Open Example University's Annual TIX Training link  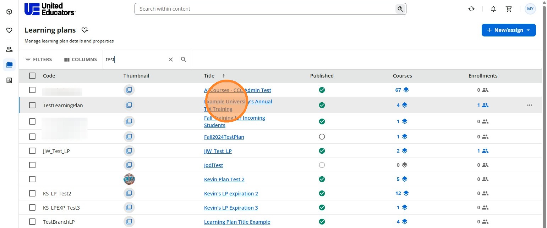pos(238,105)
